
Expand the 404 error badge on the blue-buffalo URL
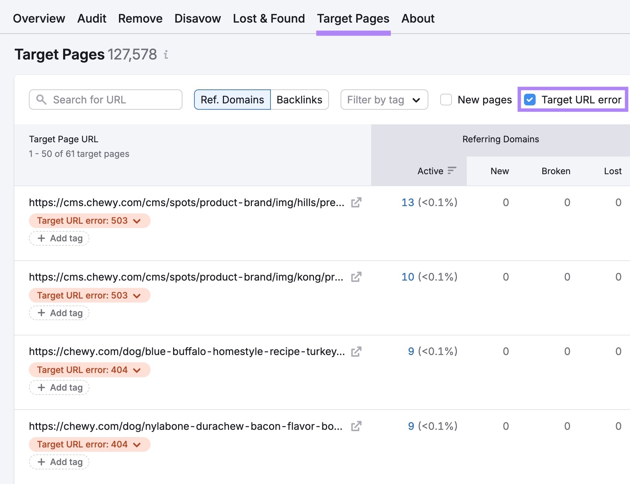pyautogui.click(x=136, y=370)
